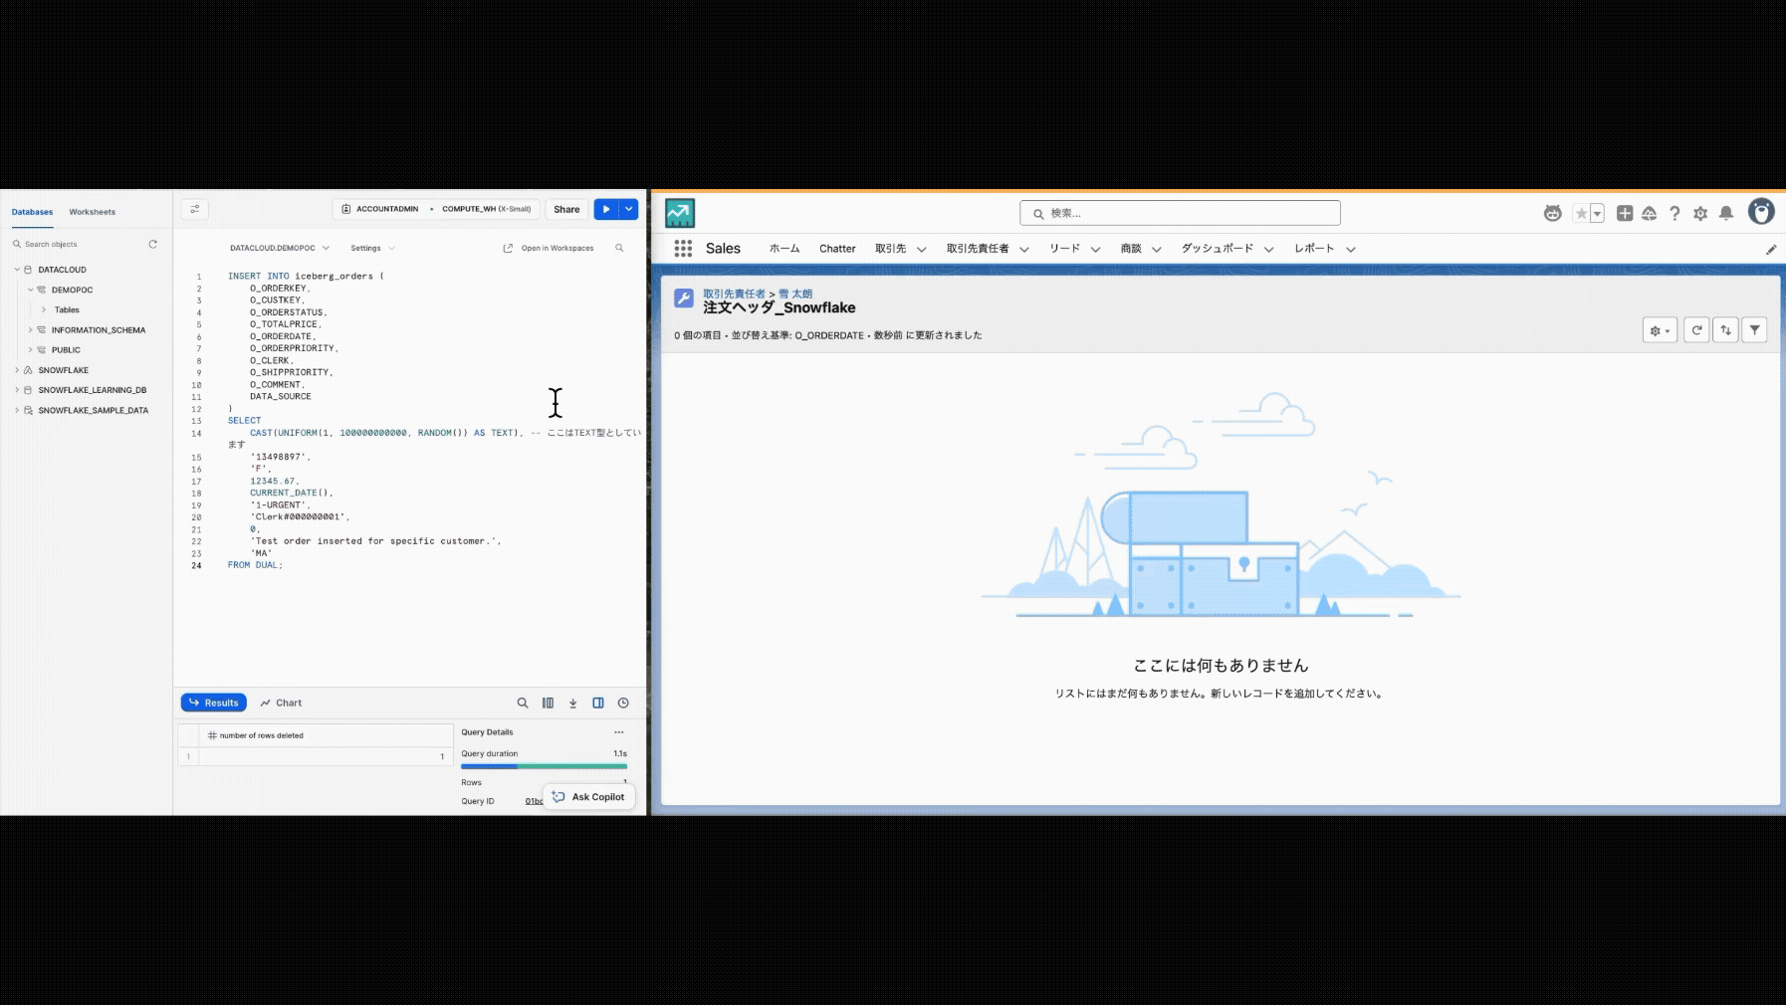Open the notifications bell
1786x1005 pixels.
[x=1726, y=213]
